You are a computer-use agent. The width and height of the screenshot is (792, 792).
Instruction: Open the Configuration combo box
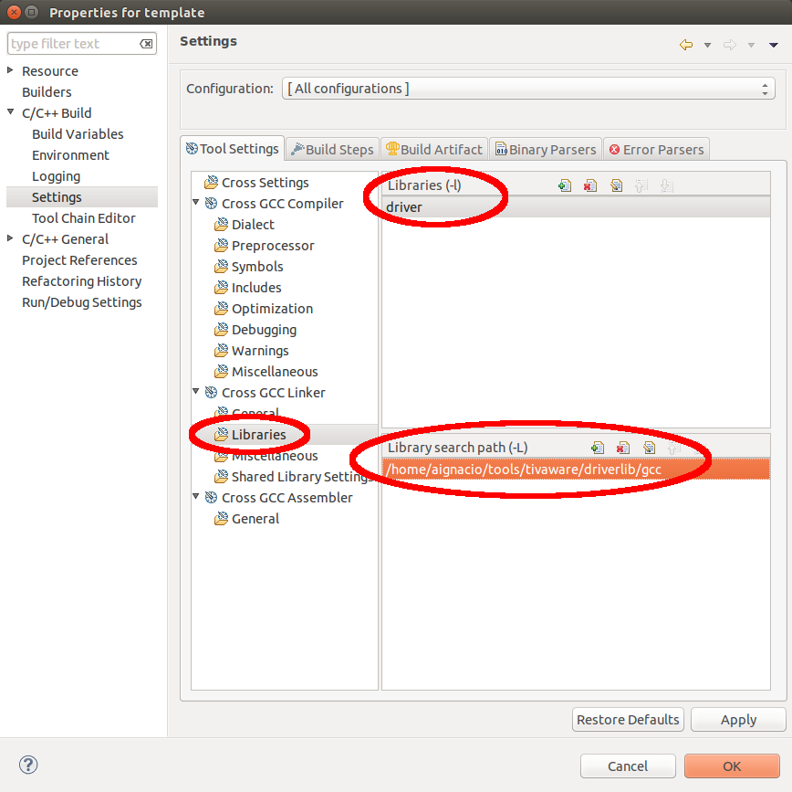pos(766,88)
